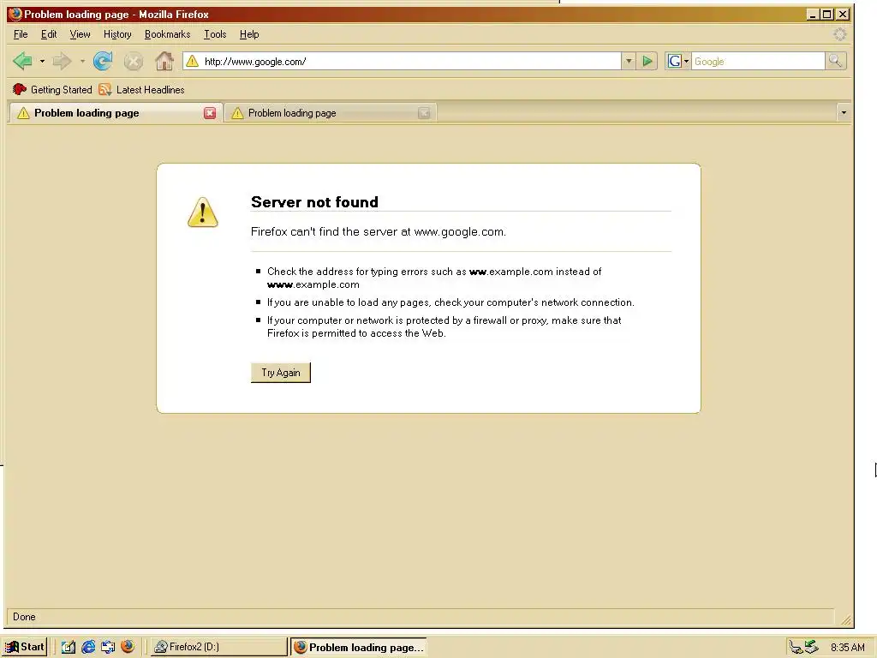Click the Forward arrow button
Screen dimensions: 877x658
[x=62, y=61]
